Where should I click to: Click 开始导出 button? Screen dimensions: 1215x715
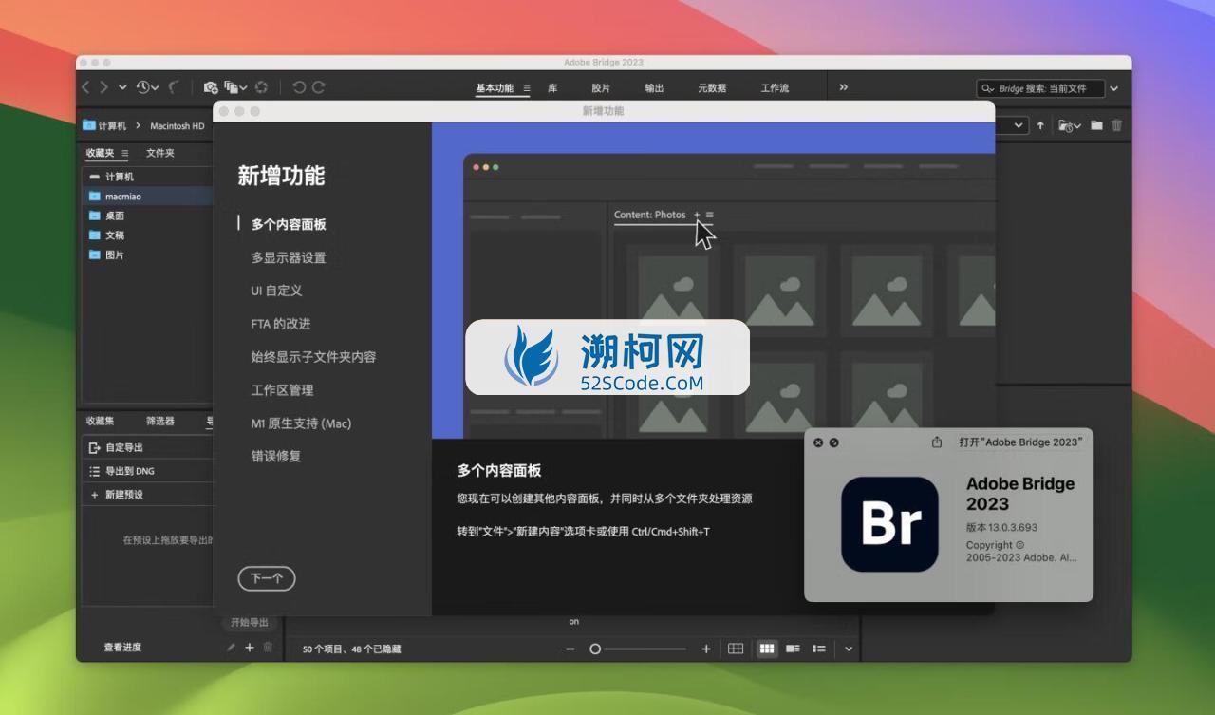coord(250,623)
